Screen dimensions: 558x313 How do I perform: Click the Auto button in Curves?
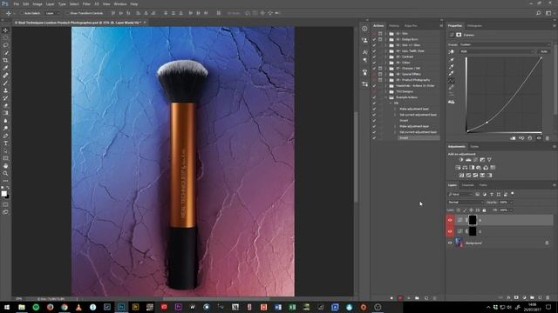coord(544,52)
